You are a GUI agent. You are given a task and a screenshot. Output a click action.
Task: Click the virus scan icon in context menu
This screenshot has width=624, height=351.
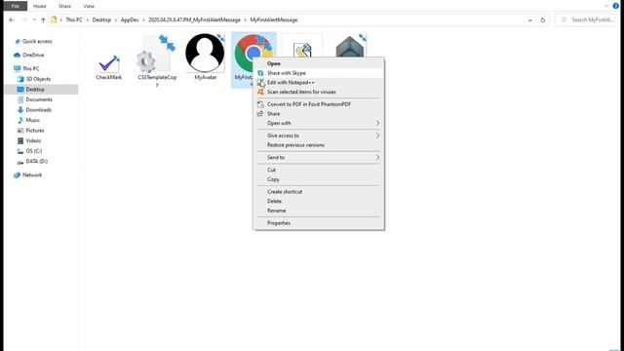pyautogui.click(x=260, y=92)
